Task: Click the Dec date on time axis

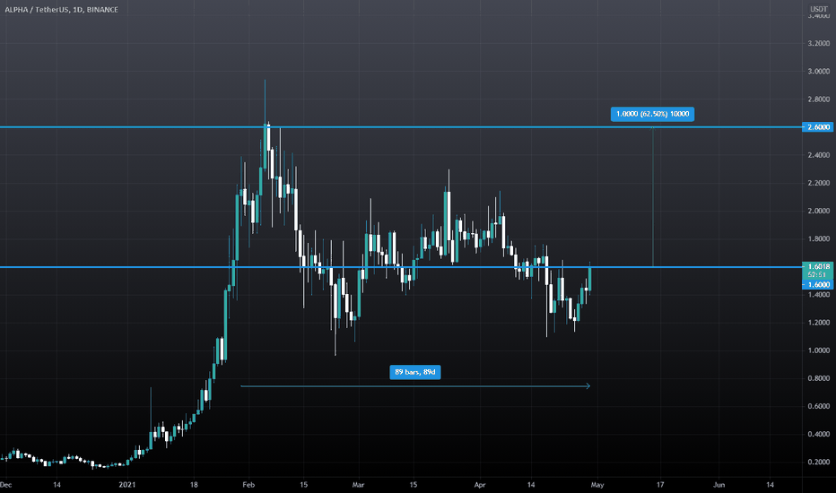Action: [x=6, y=484]
